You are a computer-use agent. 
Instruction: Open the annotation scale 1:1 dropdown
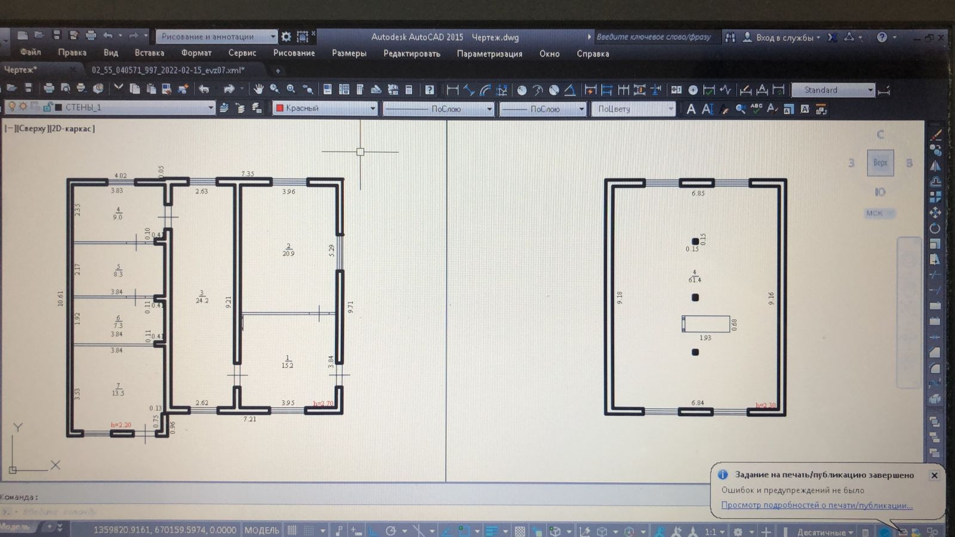(713, 531)
